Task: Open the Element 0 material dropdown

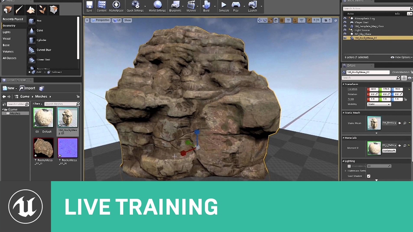Action: point(389,146)
